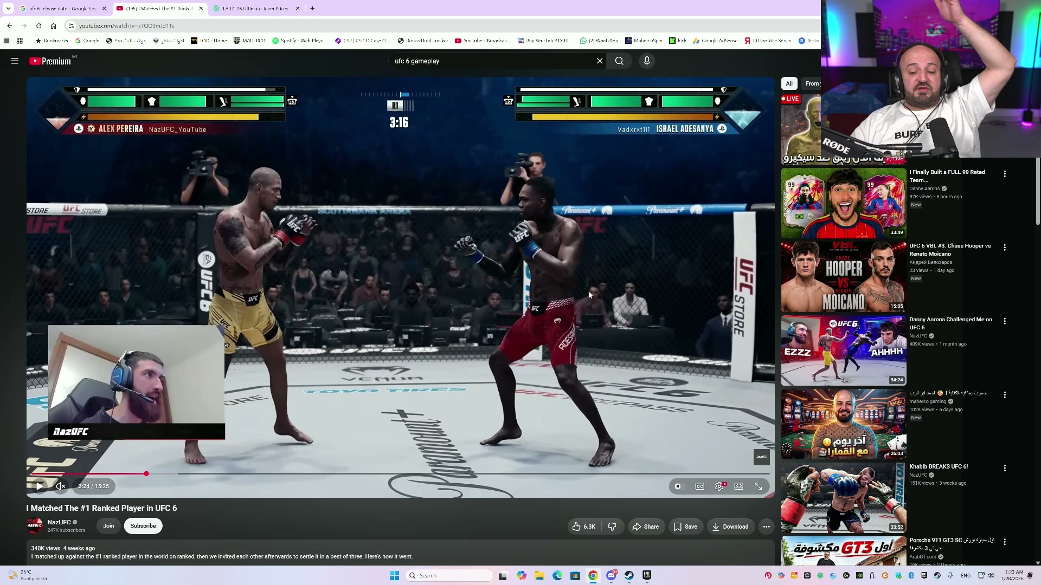This screenshot has height=585, width=1041.
Task: Open options menu for 'Danny Aarons Challenged Me' video
Action: coord(1005,321)
